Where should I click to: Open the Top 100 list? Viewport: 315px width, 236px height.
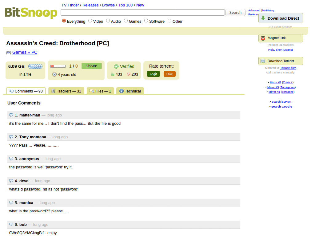pos(126,5)
